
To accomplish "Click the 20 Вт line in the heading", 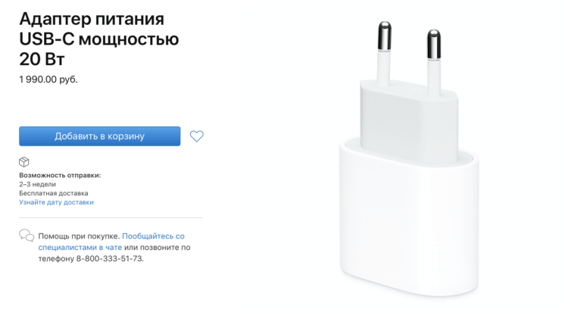I will (x=42, y=59).
